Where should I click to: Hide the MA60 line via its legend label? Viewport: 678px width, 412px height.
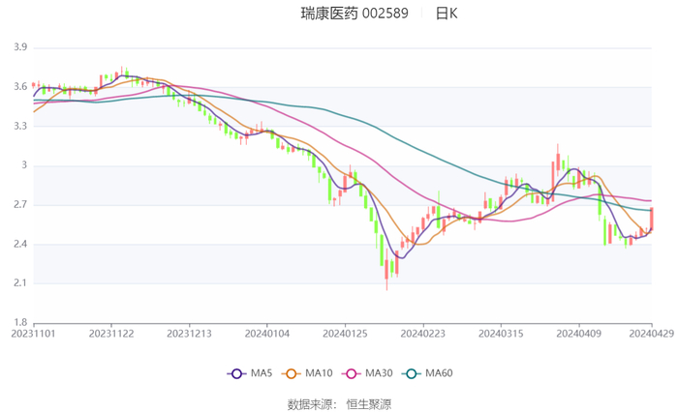click(x=439, y=373)
